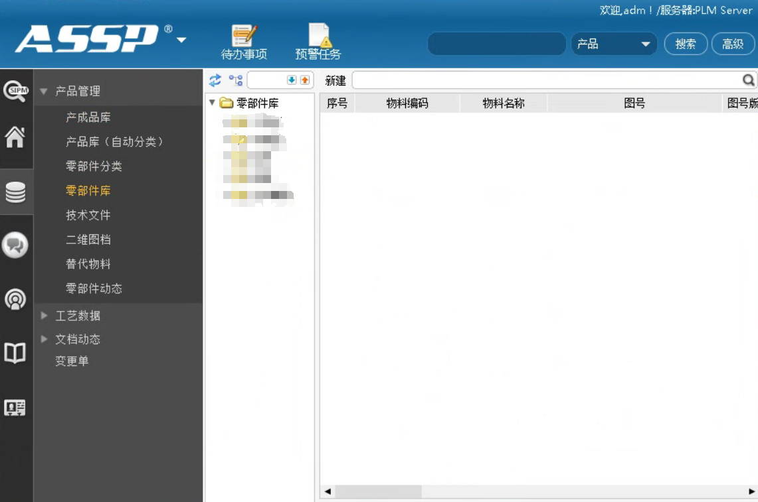Viewport: 758px width, 502px height.
Task: Click the scroll right arrow
Action: [x=752, y=491]
